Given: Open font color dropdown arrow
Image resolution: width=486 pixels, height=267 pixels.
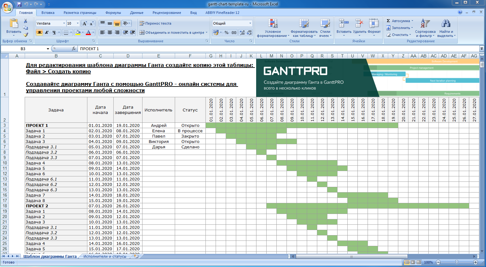Looking at the screenshot, I should click(93, 32).
